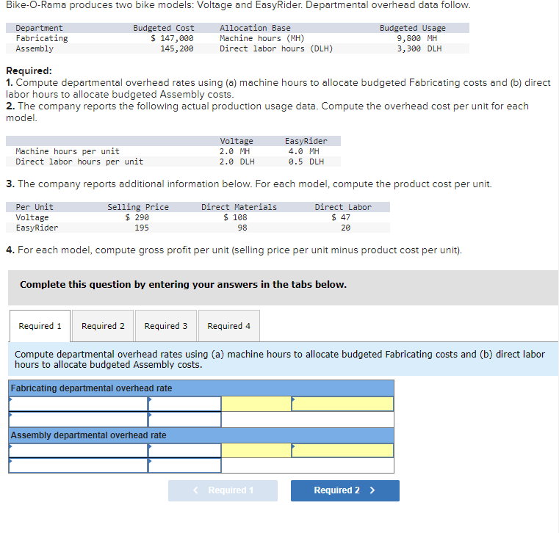Select first label cell under Fabricating overhead rate

pos(78,404)
